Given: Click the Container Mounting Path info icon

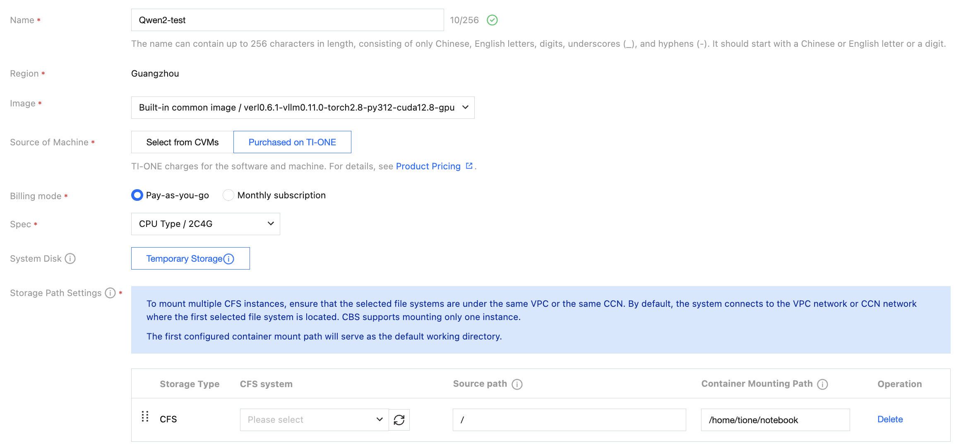Looking at the screenshot, I should coord(822,384).
